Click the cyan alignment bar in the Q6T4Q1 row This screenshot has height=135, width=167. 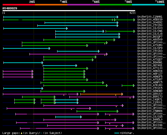point(60,65)
